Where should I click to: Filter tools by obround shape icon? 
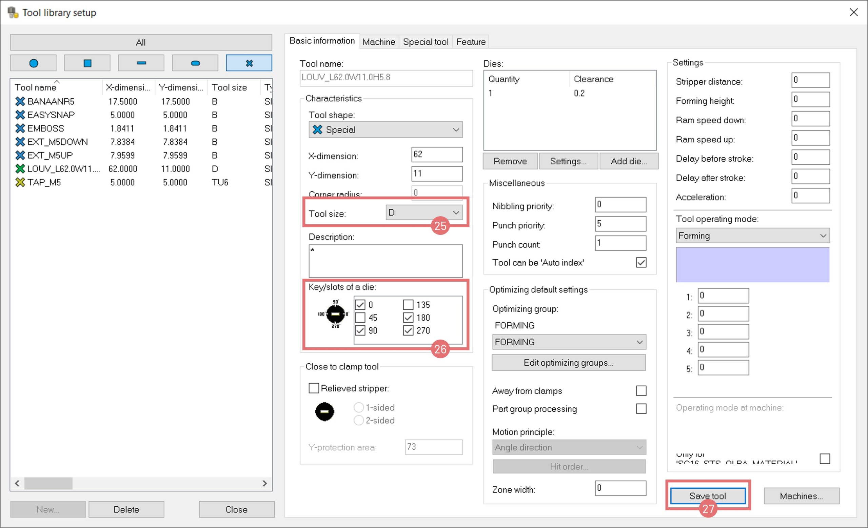click(195, 63)
